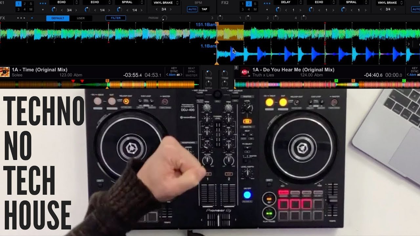Adjust left TRIM knob

(x=208, y=73)
